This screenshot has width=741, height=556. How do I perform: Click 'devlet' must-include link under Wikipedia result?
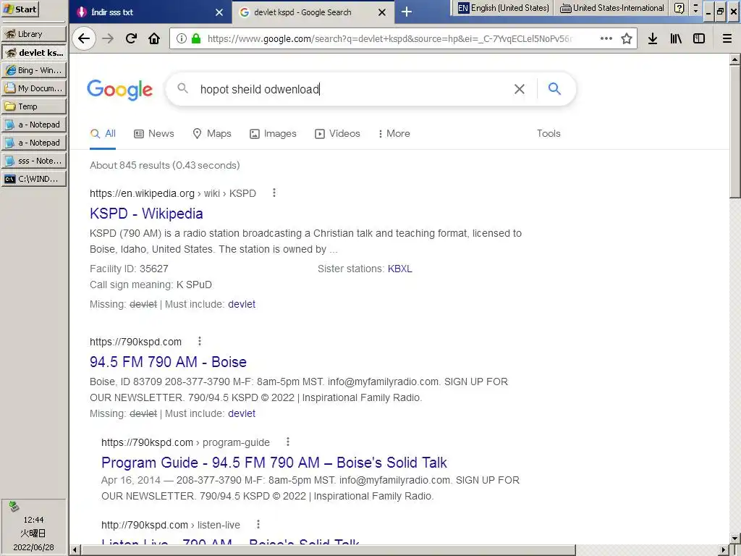[x=242, y=305]
